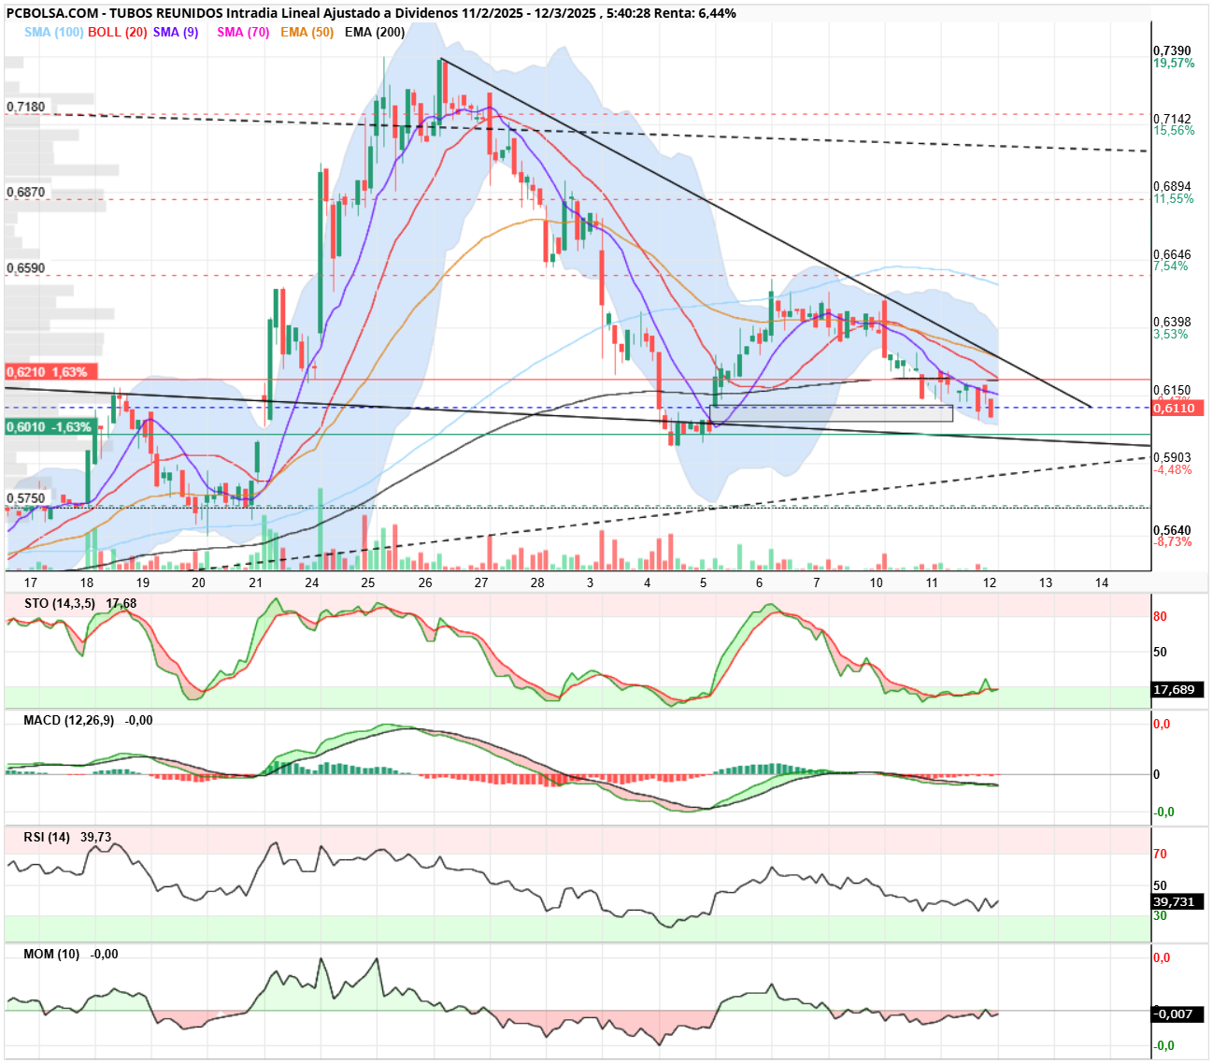The width and height of the screenshot is (1213, 1064).
Task: Click date label 10 on time axis
Action: pos(876,582)
